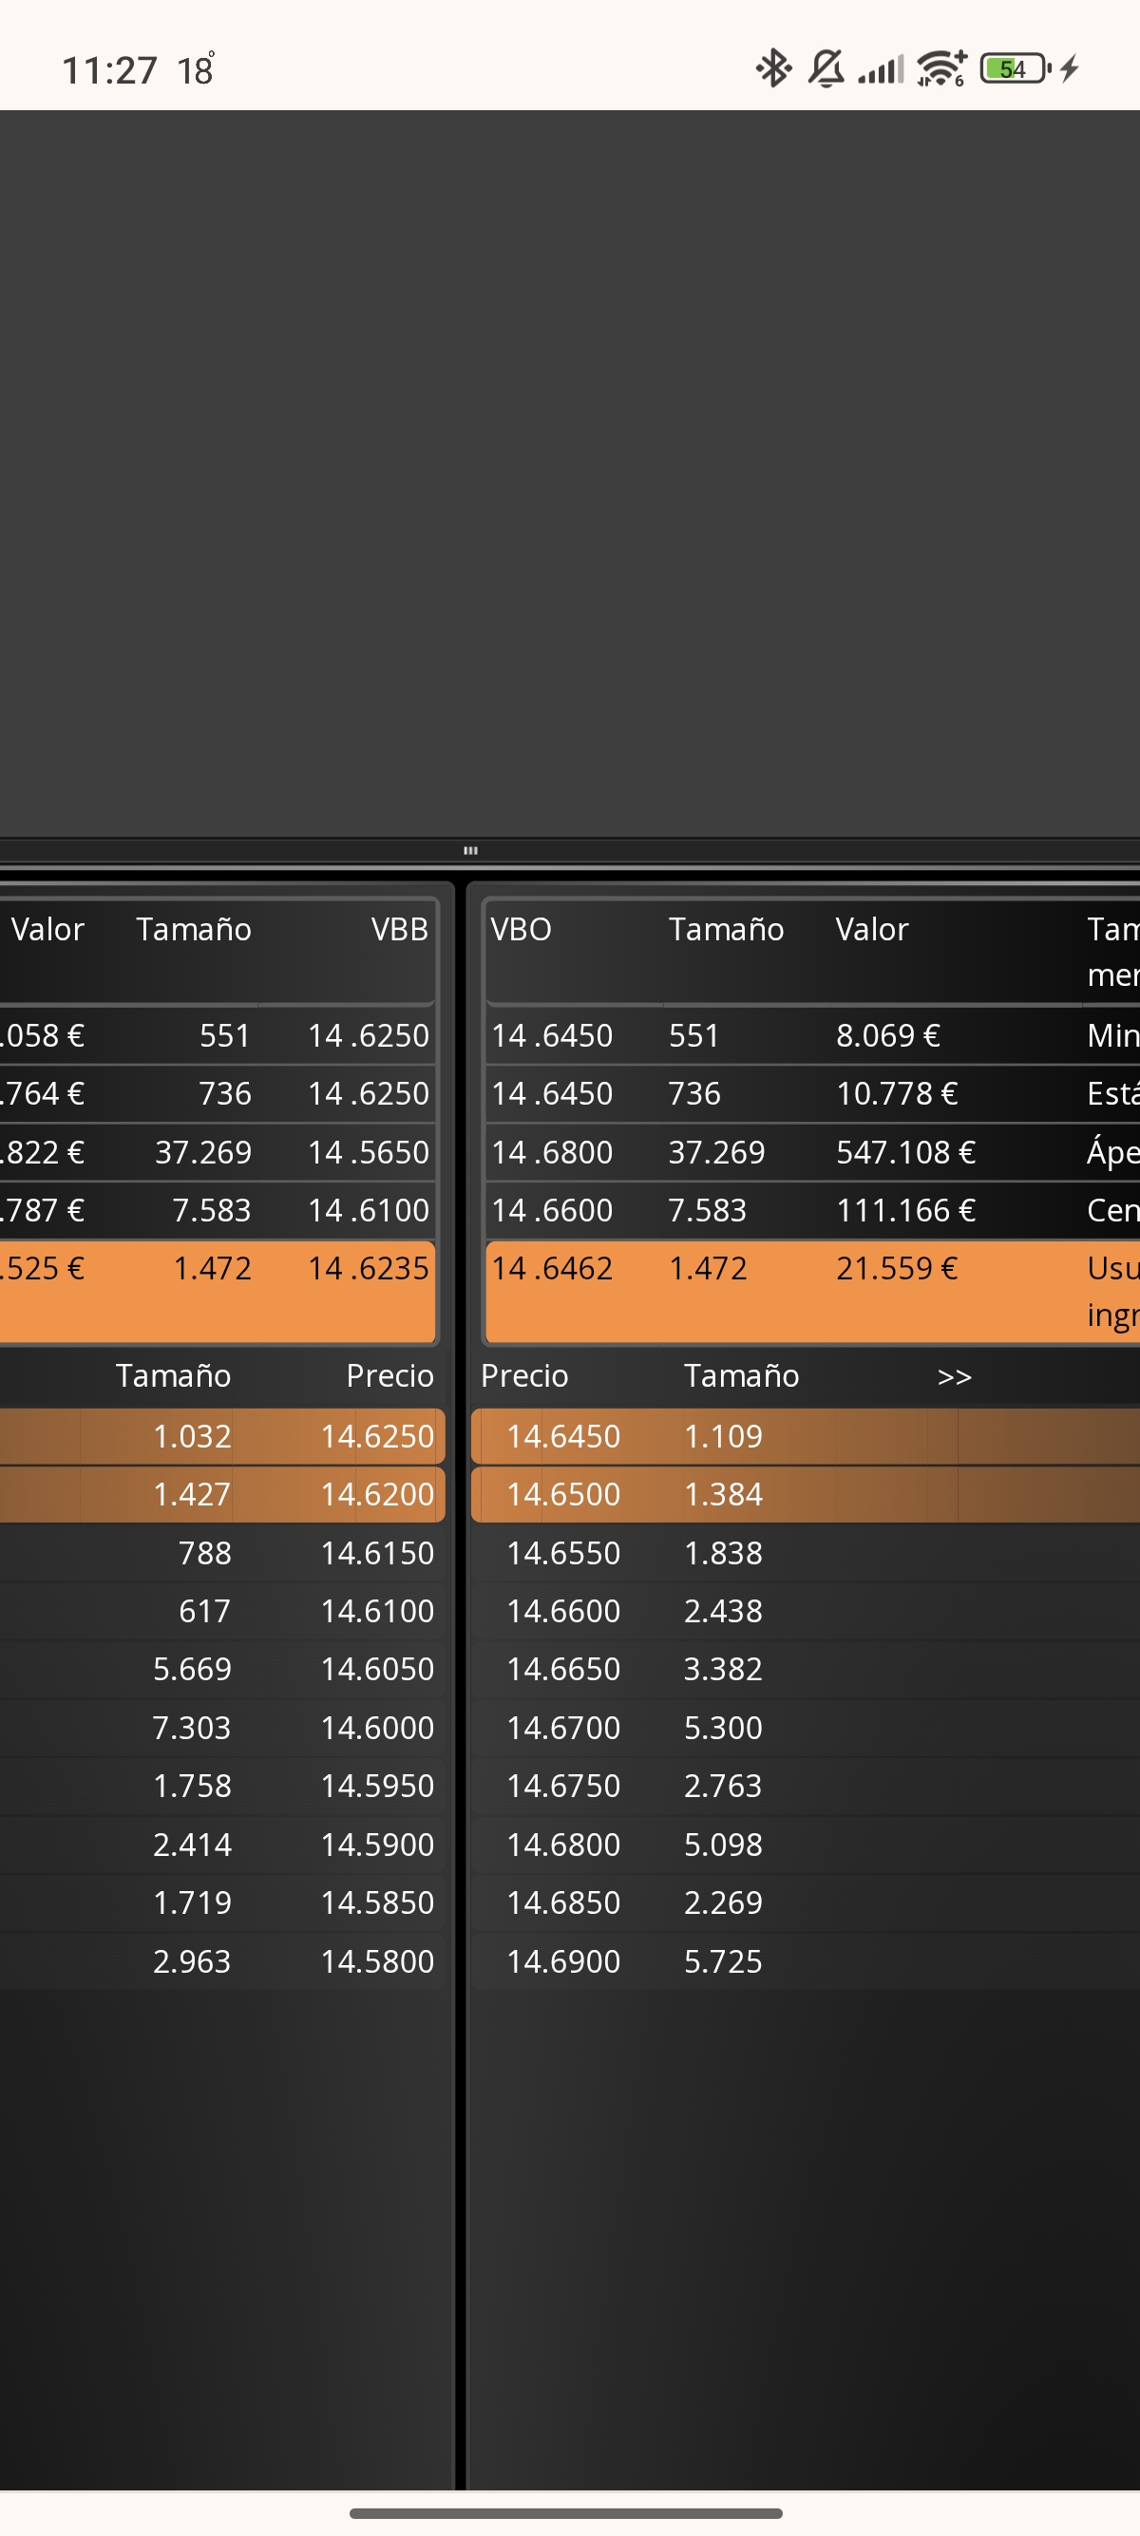Click value 111.166 € in VBO table
The width and height of the screenshot is (1140, 2536).
tap(905, 1210)
